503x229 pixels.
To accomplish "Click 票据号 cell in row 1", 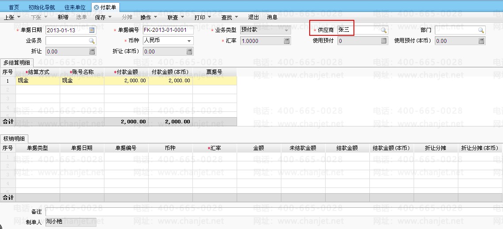I will pyautogui.click(x=215, y=80).
